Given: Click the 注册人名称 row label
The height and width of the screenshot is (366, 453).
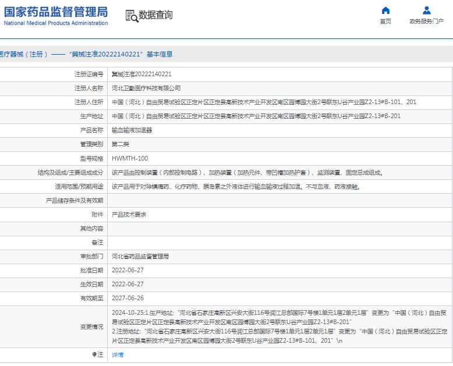Looking at the screenshot, I should 89,88.
